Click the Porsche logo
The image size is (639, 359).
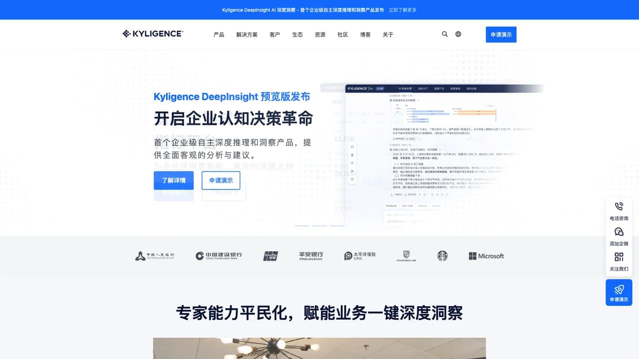[x=406, y=256]
